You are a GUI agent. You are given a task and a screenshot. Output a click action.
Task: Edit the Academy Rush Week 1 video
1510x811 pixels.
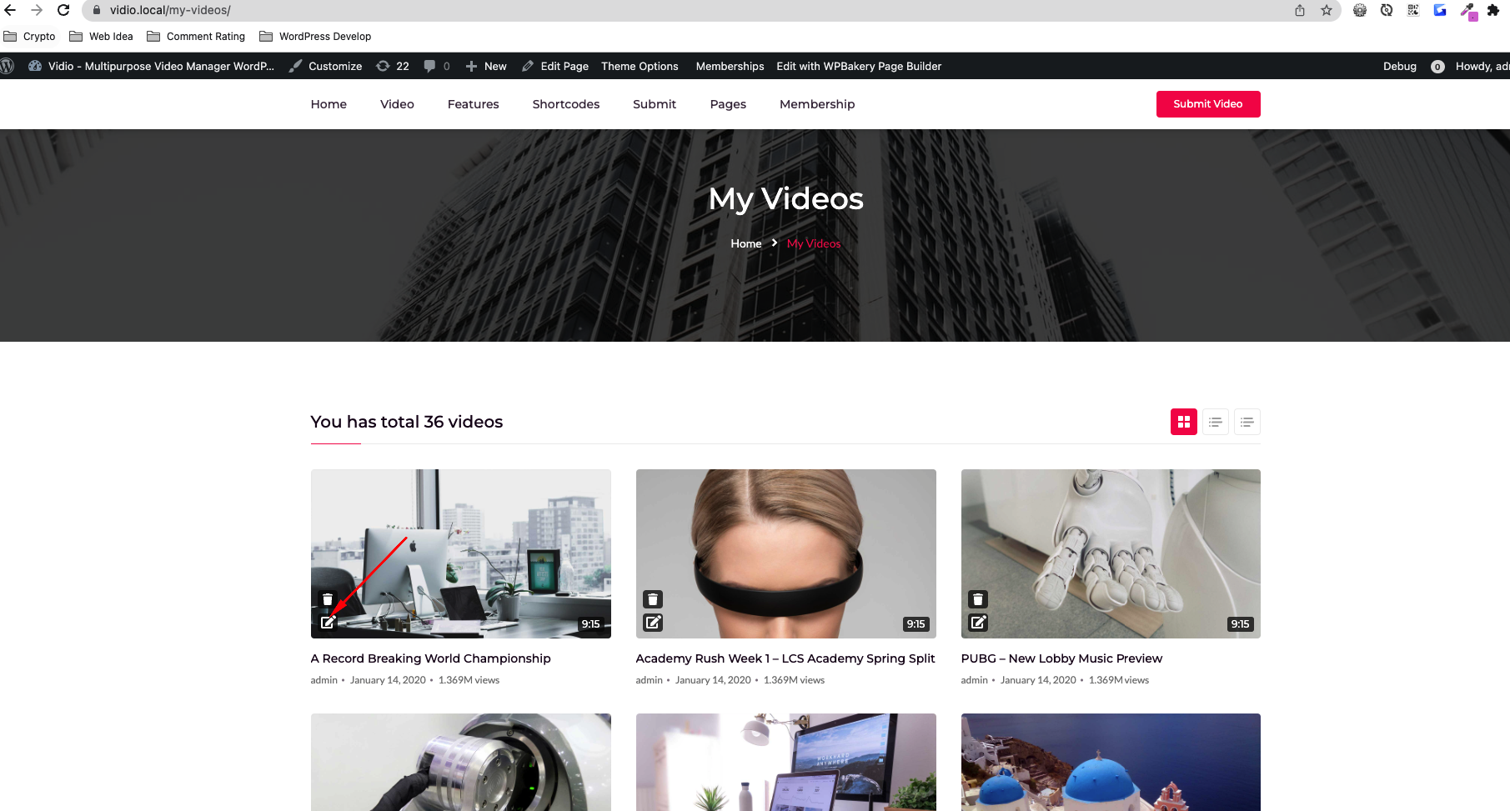pyautogui.click(x=653, y=622)
